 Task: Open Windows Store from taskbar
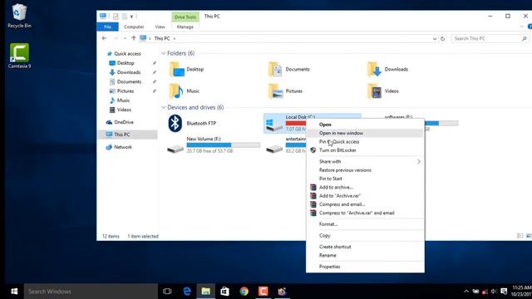click(x=224, y=292)
